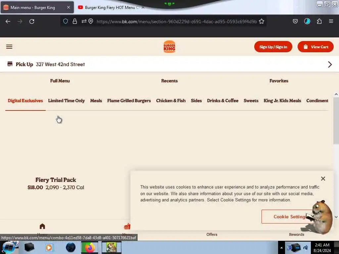The image size is (339, 254).
Task: Select the Digital Exclusives category
Action: coord(25,101)
